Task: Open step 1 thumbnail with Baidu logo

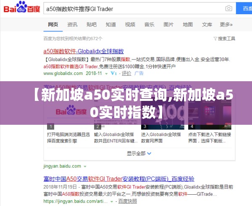Action: pyautogui.click(x=69, y=114)
